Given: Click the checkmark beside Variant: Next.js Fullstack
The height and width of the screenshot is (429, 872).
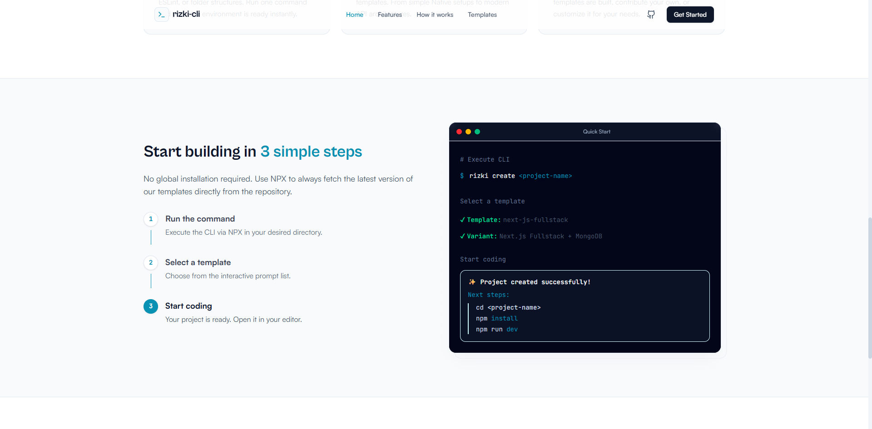Looking at the screenshot, I should (x=463, y=236).
